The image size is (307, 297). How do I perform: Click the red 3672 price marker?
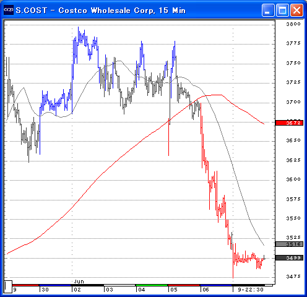(x=289, y=123)
